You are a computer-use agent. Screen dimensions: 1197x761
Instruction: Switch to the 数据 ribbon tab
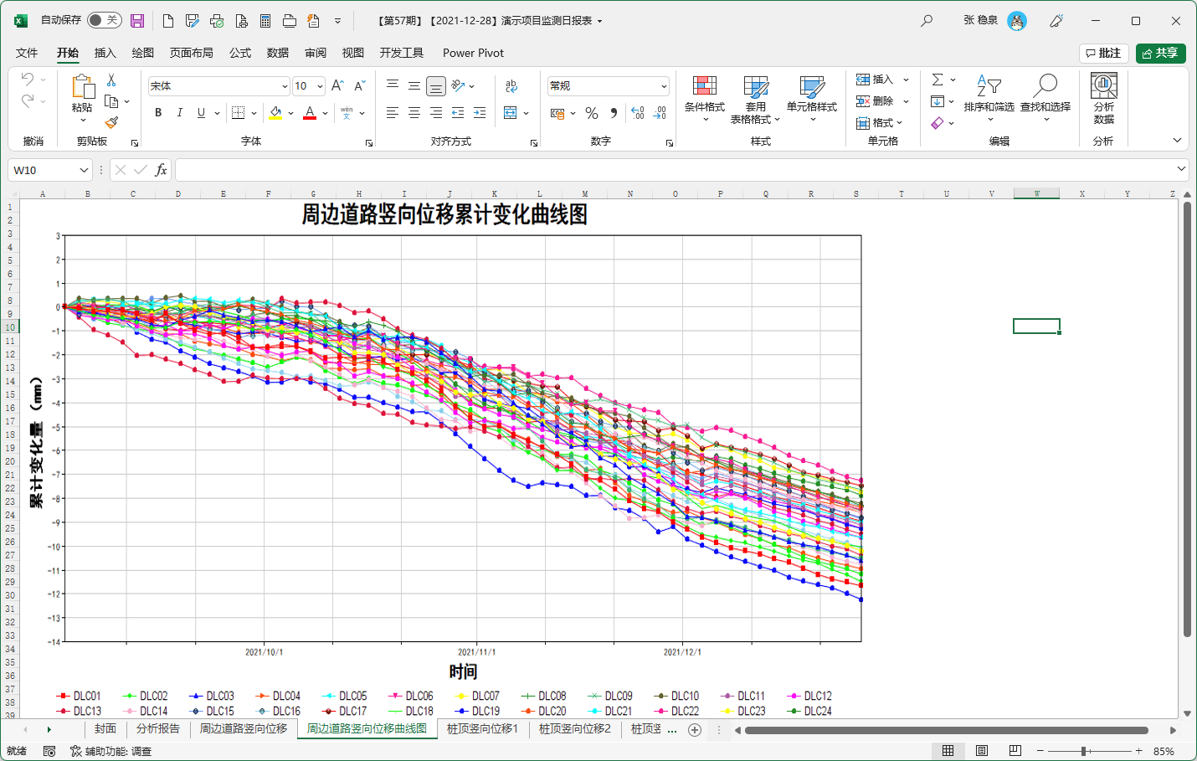pos(278,53)
